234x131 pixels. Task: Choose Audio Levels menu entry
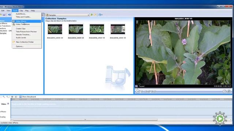[27, 37]
